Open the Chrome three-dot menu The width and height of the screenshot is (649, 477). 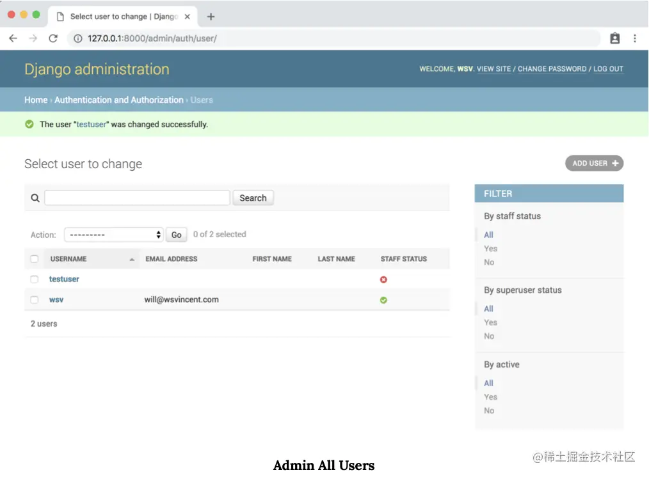coord(634,38)
